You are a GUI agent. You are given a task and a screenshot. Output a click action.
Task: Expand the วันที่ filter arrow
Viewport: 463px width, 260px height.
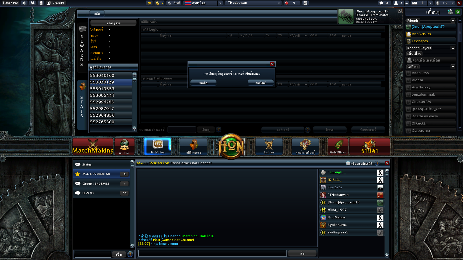pos(109,41)
